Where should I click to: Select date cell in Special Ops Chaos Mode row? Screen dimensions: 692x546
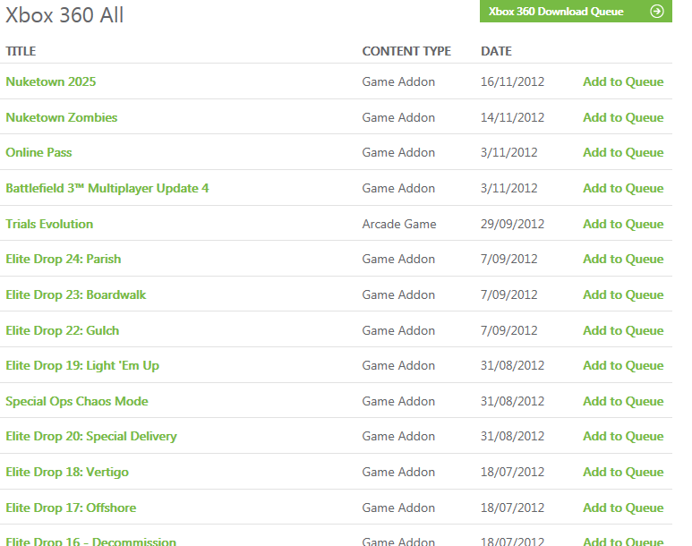click(512, 401)
